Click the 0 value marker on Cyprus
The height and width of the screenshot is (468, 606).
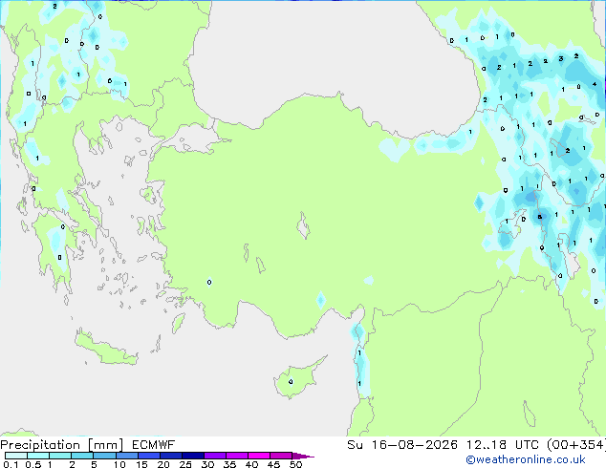click(x=291, y=381)
